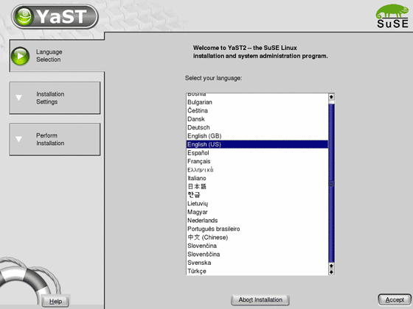Click the SuSE chameleon logo
The height and width of the screenshot is (309, 413).
[392, 16]
